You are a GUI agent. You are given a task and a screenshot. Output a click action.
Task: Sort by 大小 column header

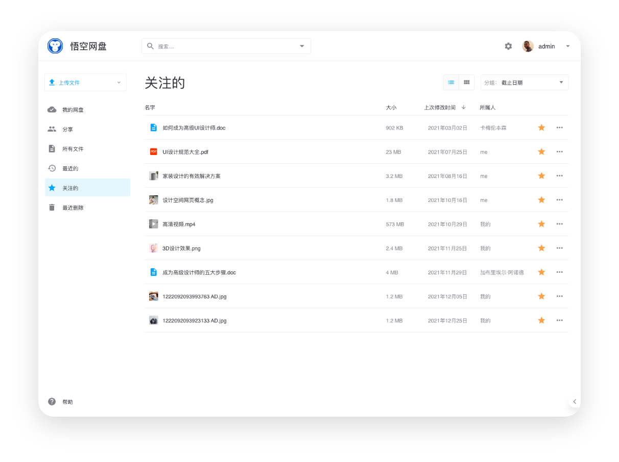pos(391,108)
